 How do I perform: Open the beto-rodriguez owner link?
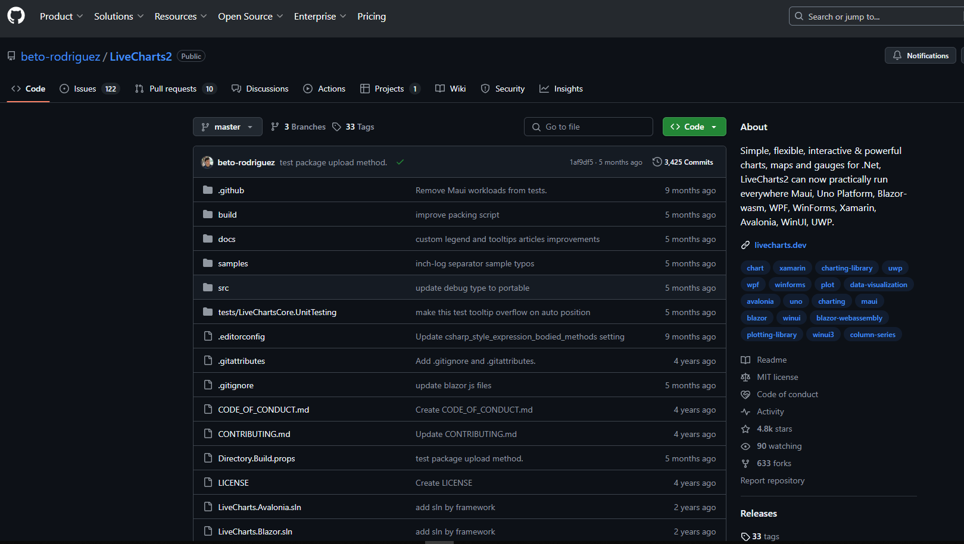[61, 56]
